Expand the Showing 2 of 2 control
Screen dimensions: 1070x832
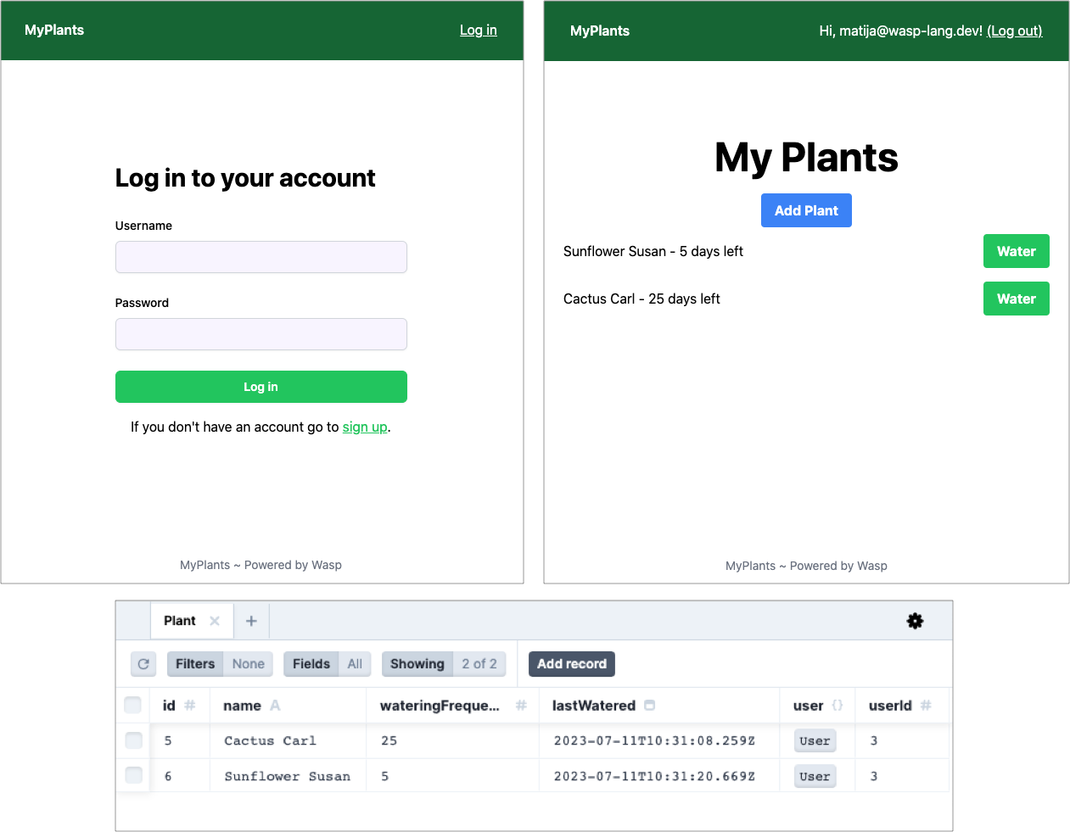[x=443, y=664]
